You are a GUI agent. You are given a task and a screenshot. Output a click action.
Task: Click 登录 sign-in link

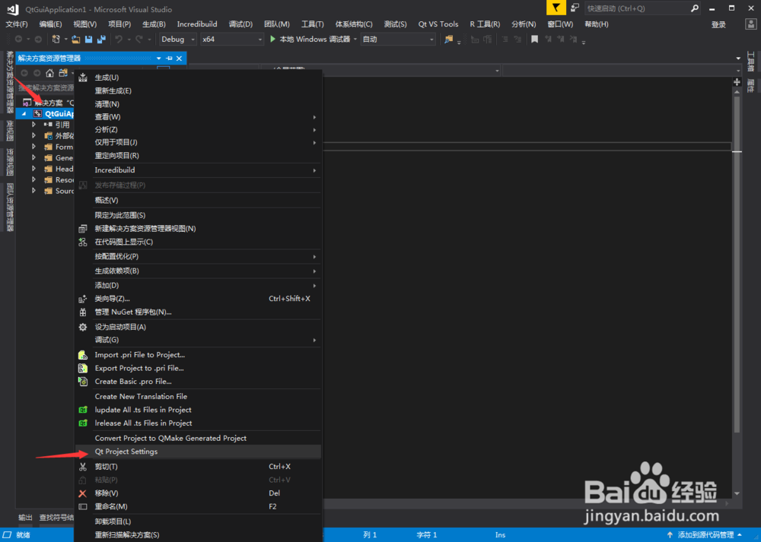point(718,24)
